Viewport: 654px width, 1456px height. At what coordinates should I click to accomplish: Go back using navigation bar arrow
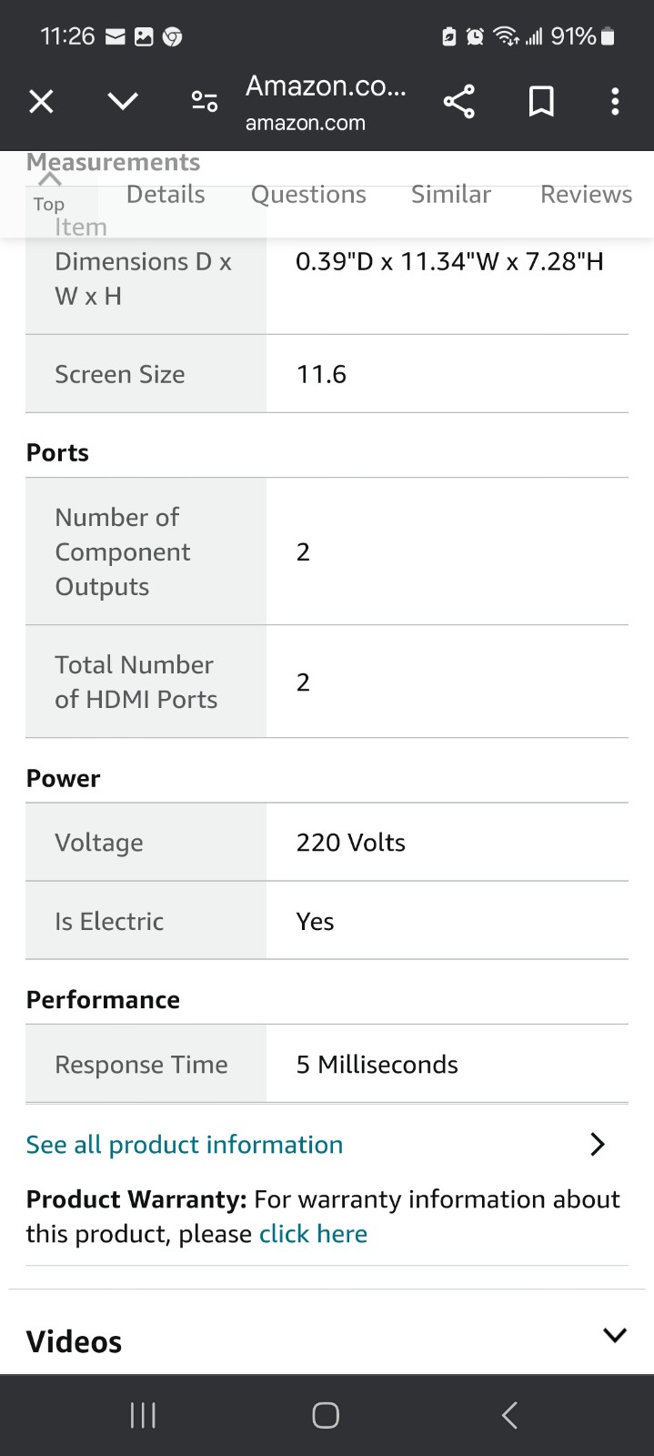[x=509, y=1415]
